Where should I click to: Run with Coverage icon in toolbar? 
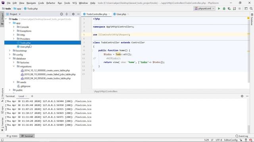point(229,9)
